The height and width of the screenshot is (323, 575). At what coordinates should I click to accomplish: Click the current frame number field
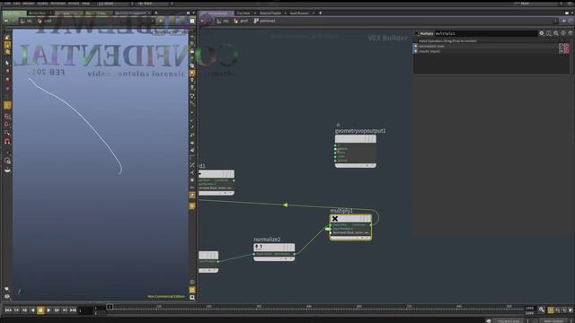pyautogui.click(x=85, y=310)
